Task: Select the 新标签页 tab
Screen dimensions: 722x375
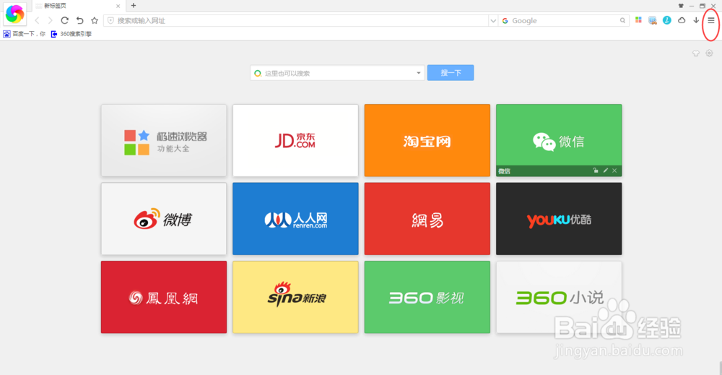Action: tap(78, 6)
